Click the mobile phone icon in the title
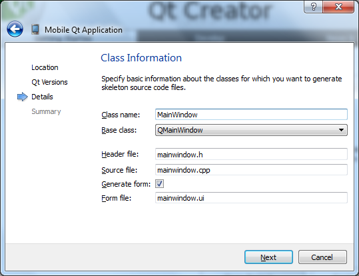The image size is (359, 276). 35,29
